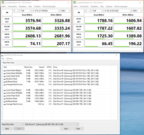This screenshot has height=135, width=144.
Task: Open Файл menu in right CrystalDiskMark
Action: tap(76, 6)
